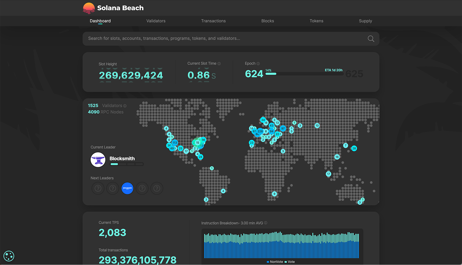This screenshot has height=265, width=462.
Task: Focus the slots and accounts search field
Action: click(231, 39)
